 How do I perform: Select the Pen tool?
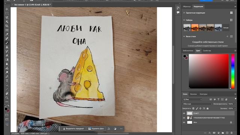[x=7, y=76]
